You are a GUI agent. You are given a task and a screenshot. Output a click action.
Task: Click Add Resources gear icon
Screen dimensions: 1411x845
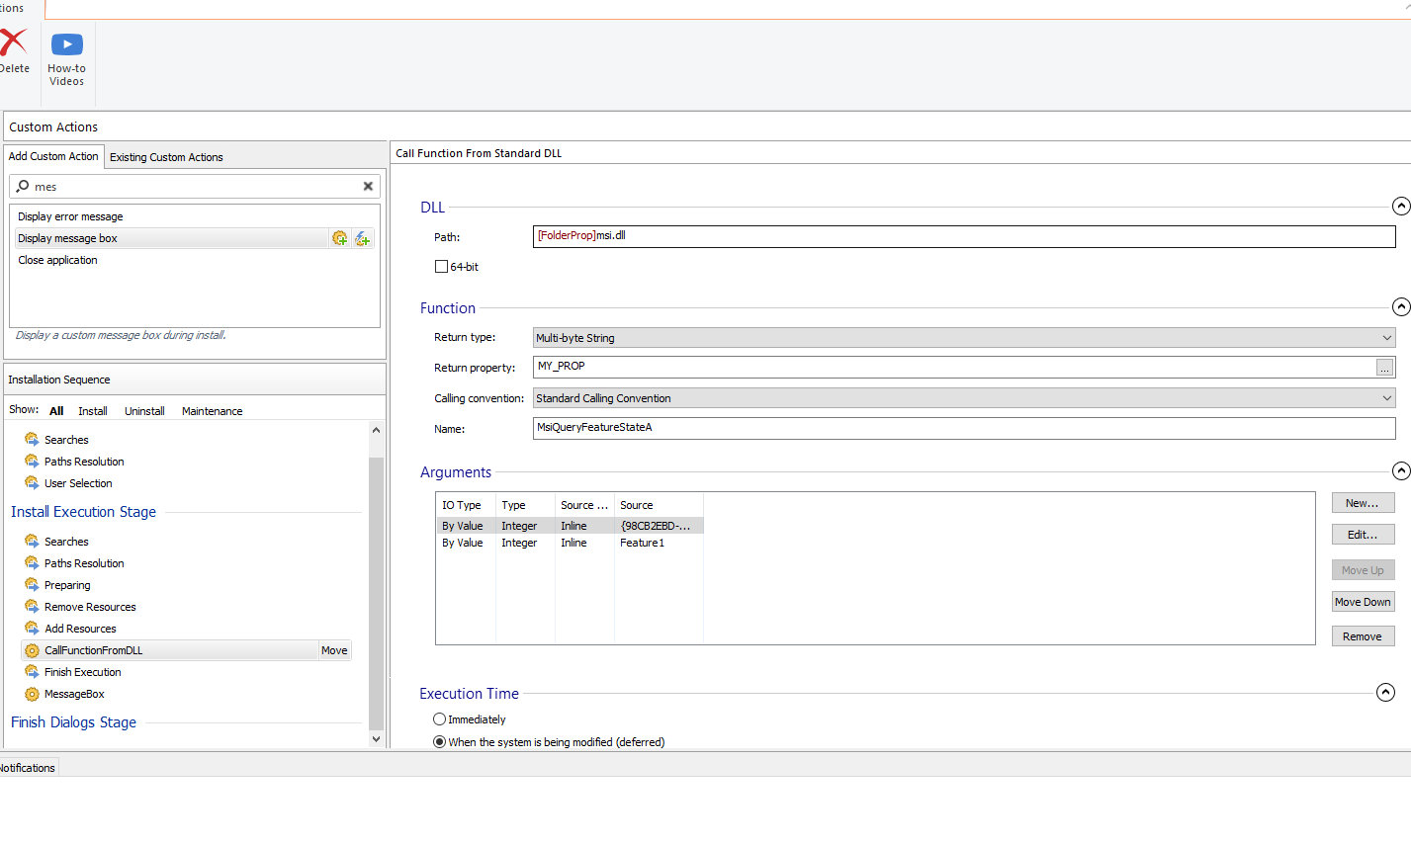tap(32, 628)
